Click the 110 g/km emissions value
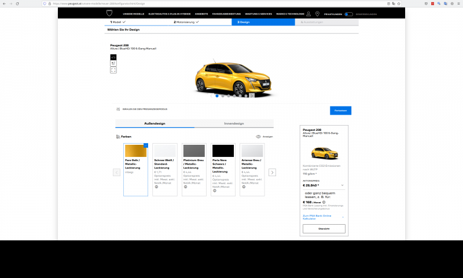463x278 pixels. [x=310, y=174]
